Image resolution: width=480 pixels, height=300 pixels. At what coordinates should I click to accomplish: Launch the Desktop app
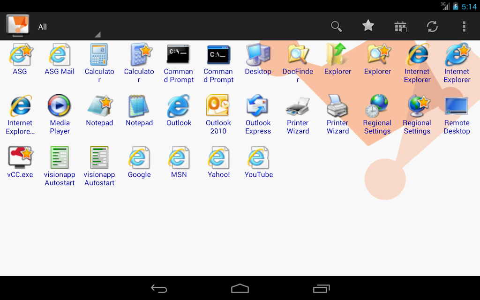258,60
